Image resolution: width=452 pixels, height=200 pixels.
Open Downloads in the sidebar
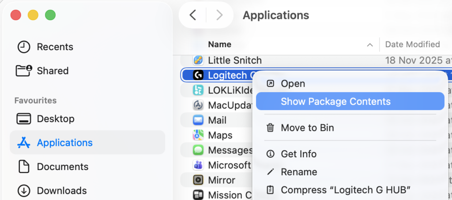61,191
